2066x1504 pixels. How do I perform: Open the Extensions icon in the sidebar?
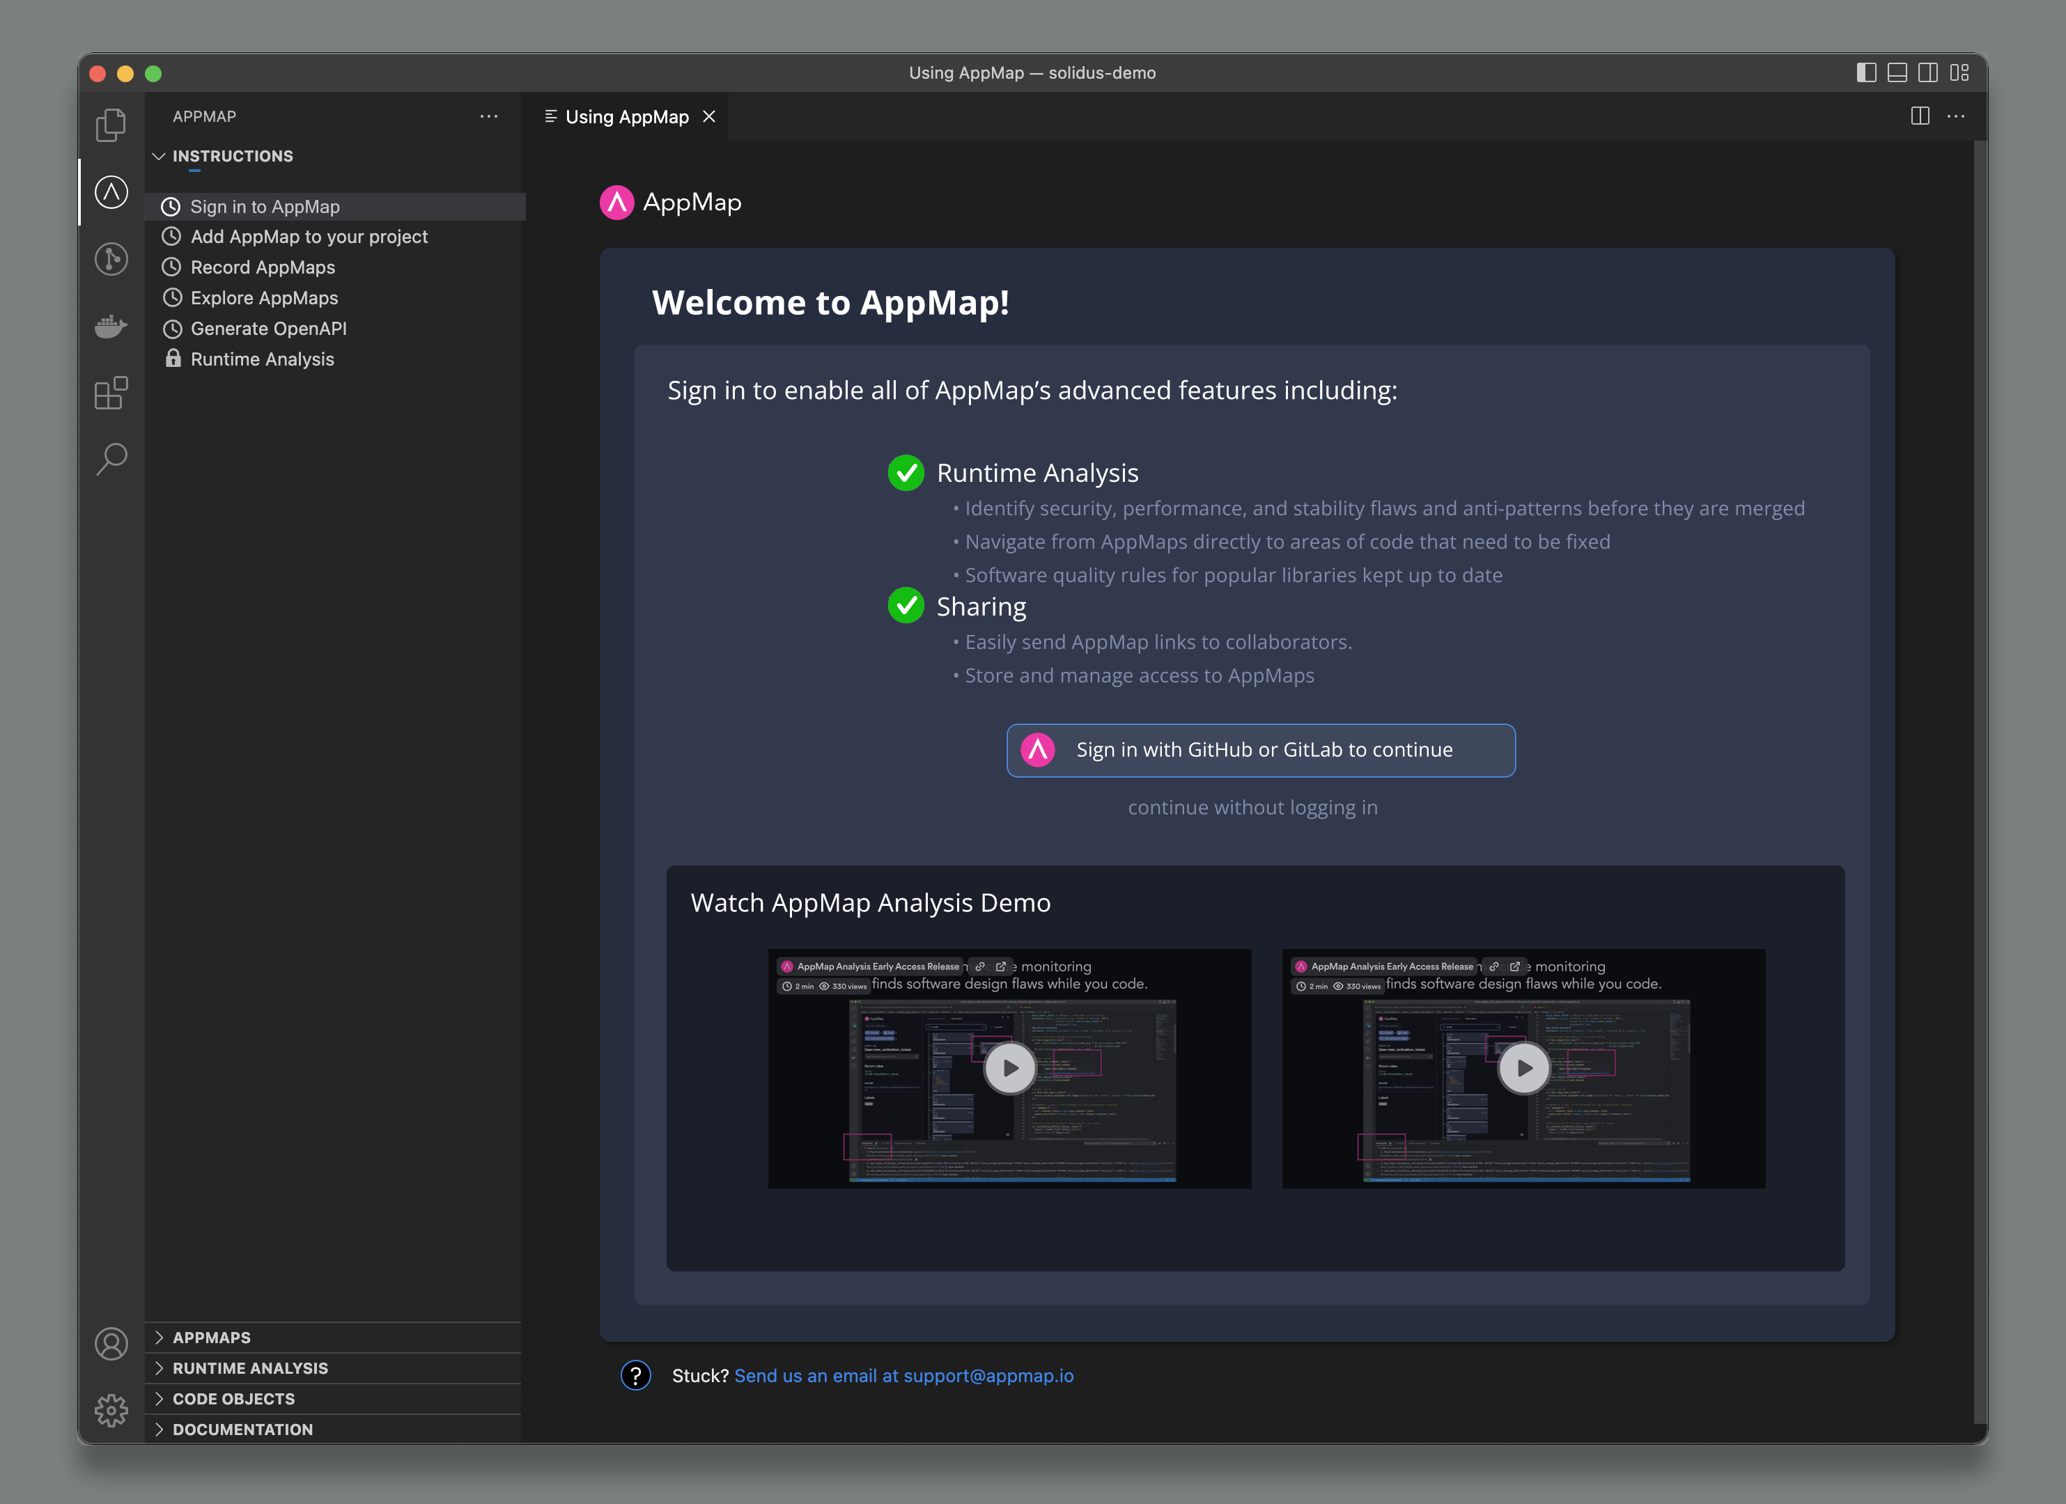110,393
